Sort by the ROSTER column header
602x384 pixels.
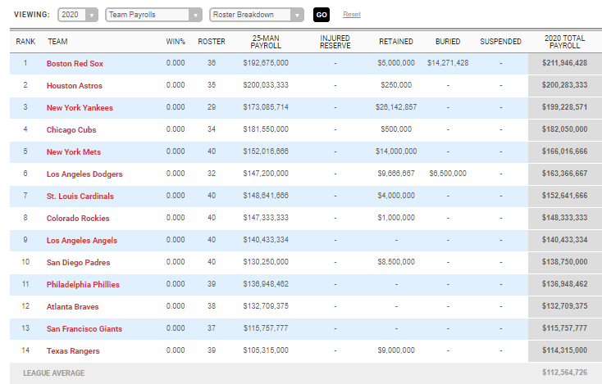[x=212, y=41]
